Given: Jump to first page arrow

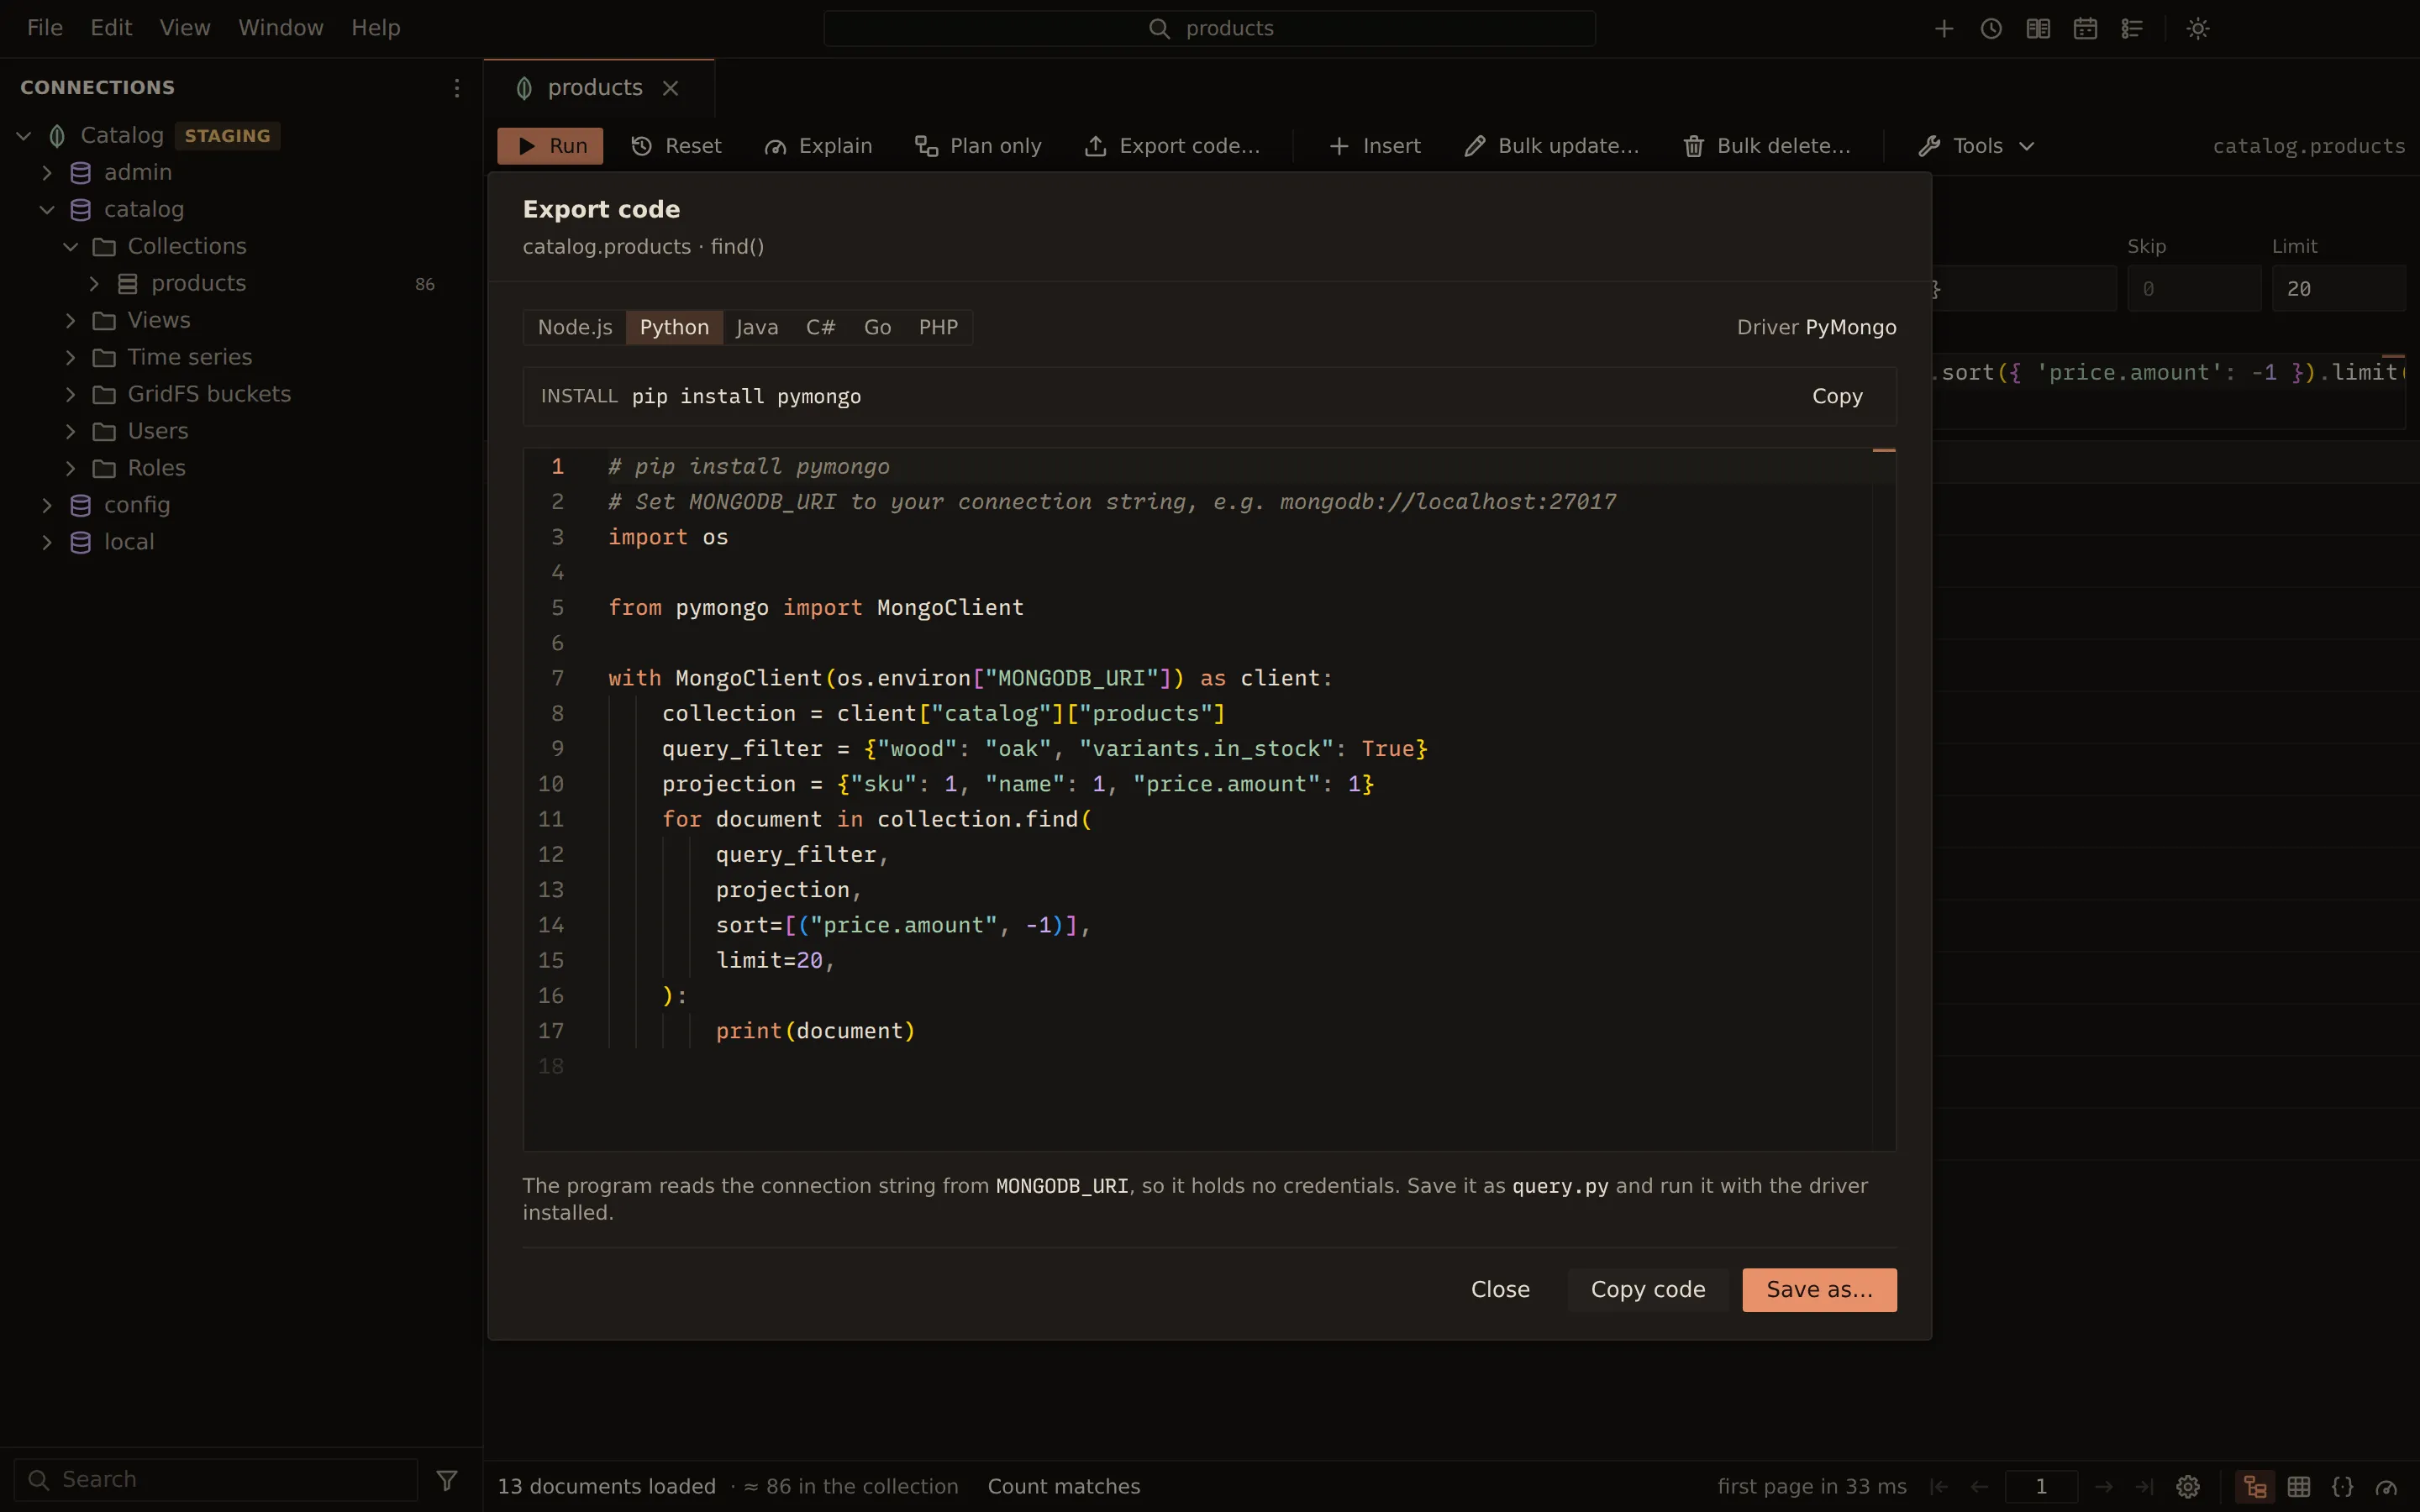Looking at the screenshot, I should (1939, 1487).
